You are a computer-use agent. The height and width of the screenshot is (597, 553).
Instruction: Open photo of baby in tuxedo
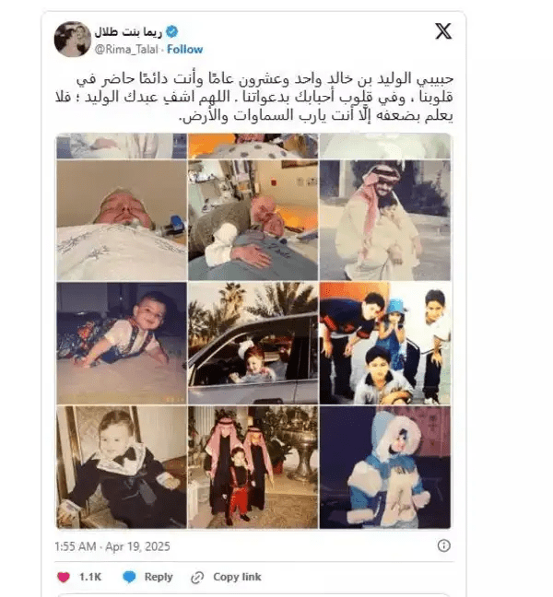point(122,467)
